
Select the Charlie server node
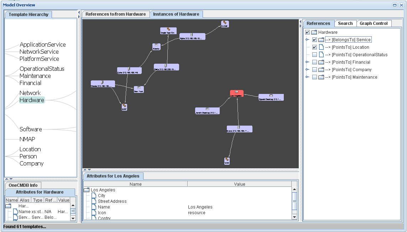point(103,84)
